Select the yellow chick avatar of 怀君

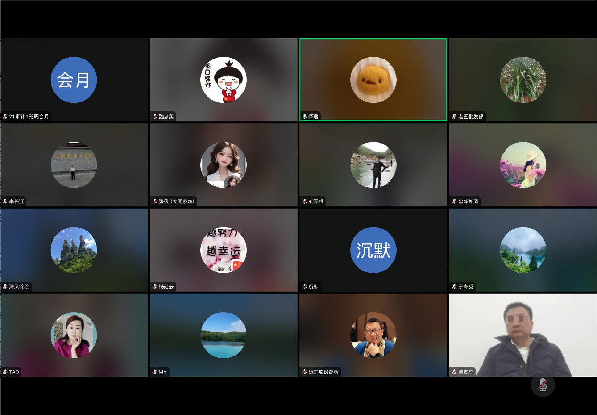[373, 80]
